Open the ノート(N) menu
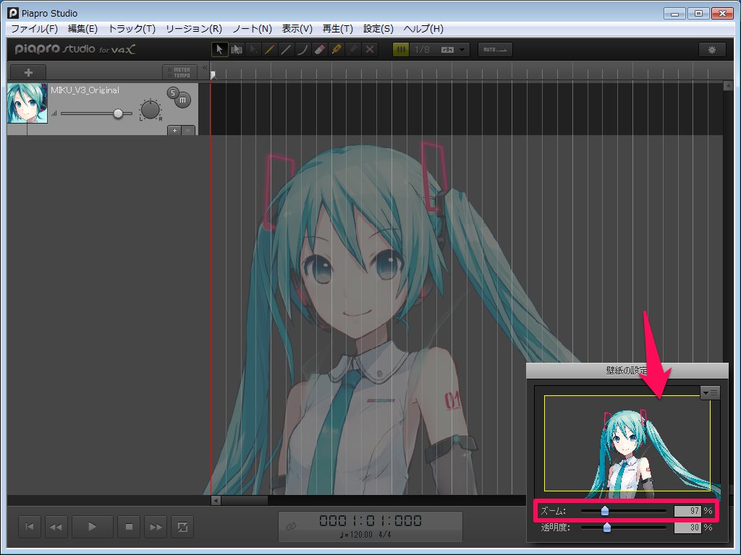741x555 pixels. 252,29
